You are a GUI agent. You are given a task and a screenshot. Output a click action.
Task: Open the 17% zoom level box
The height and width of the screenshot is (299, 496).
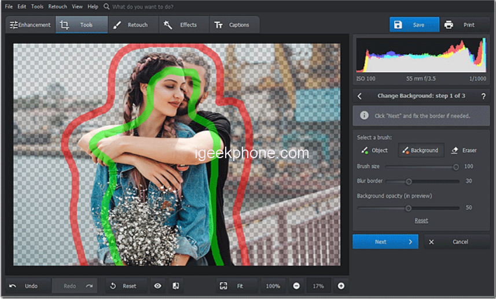point(318,286)
